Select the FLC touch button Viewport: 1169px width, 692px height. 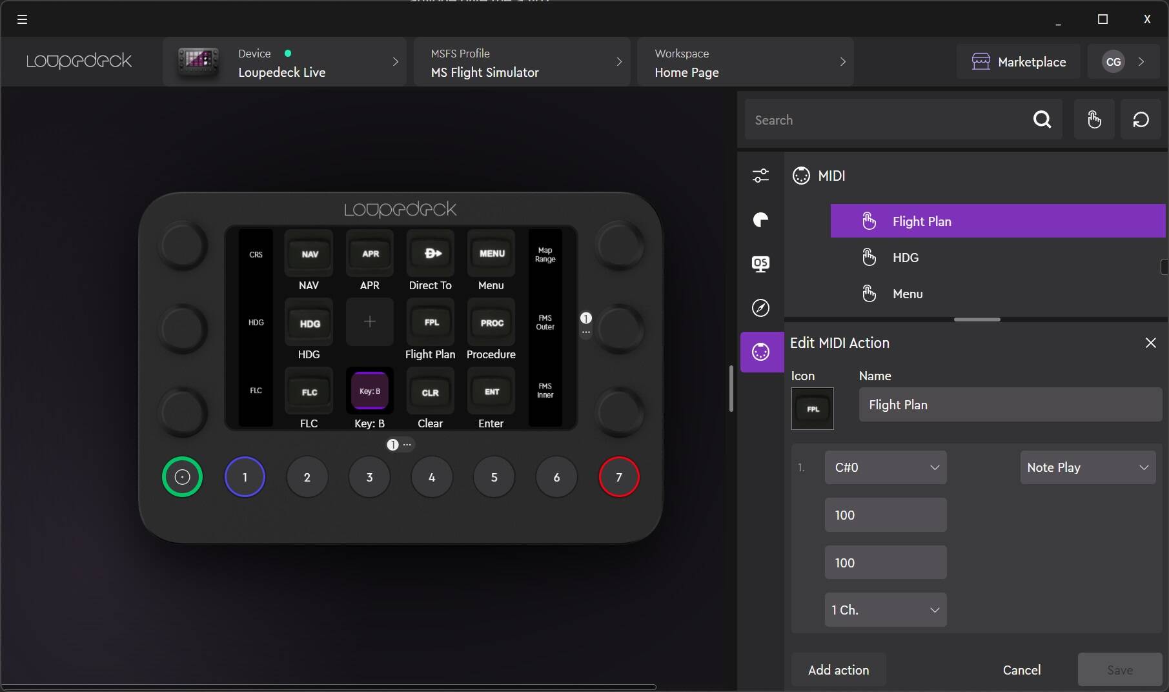coord(309,391)
